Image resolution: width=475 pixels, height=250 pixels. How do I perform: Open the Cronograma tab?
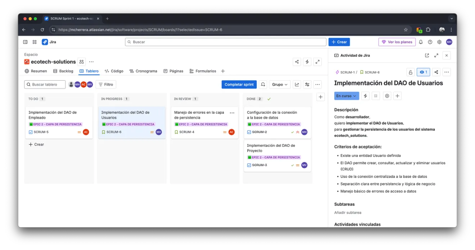click(143, 71)
